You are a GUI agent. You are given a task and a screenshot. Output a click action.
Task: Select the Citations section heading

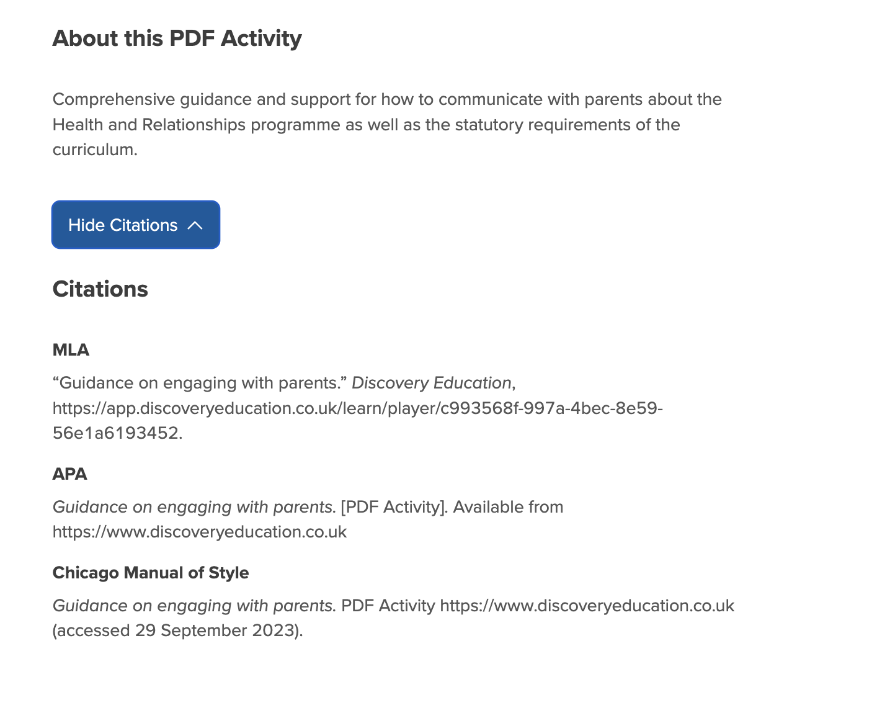point(100,289)
